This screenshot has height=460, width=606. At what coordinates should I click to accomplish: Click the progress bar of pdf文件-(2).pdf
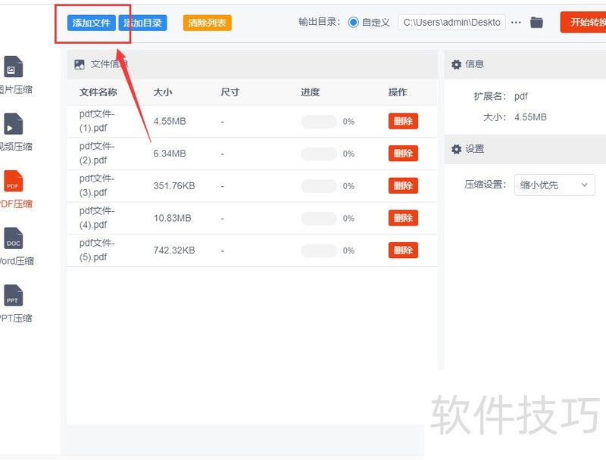[319, 154]
